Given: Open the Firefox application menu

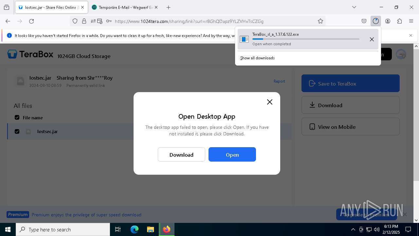Looking at the screenshot, I should click(411, 21).
